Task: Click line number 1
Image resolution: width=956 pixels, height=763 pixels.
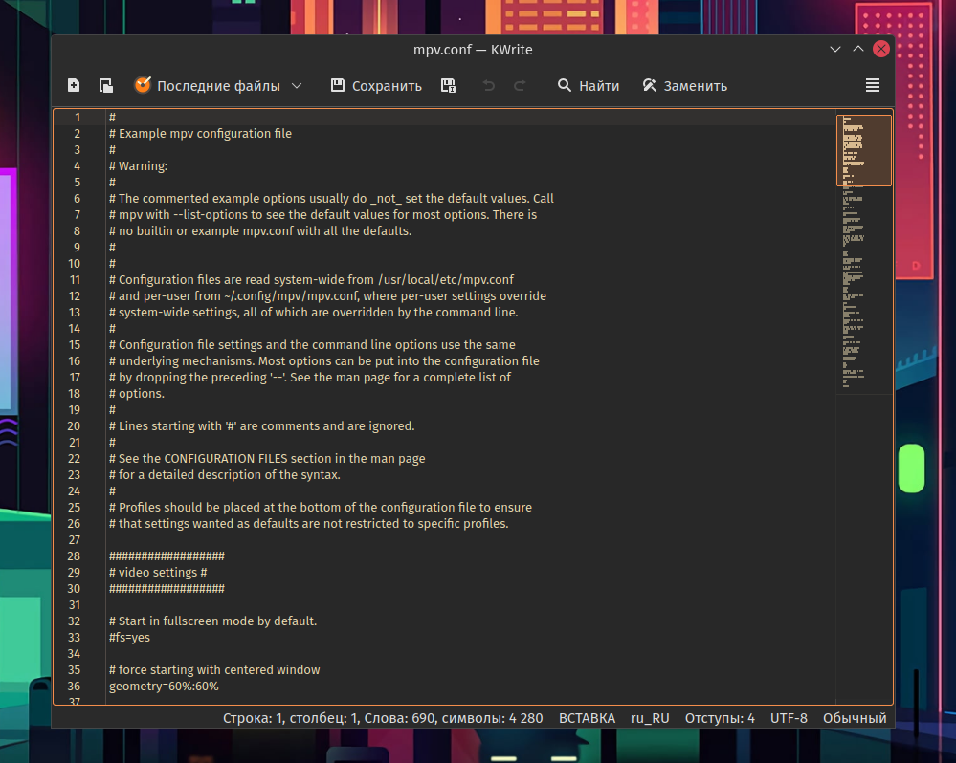Action: [77, 117]
